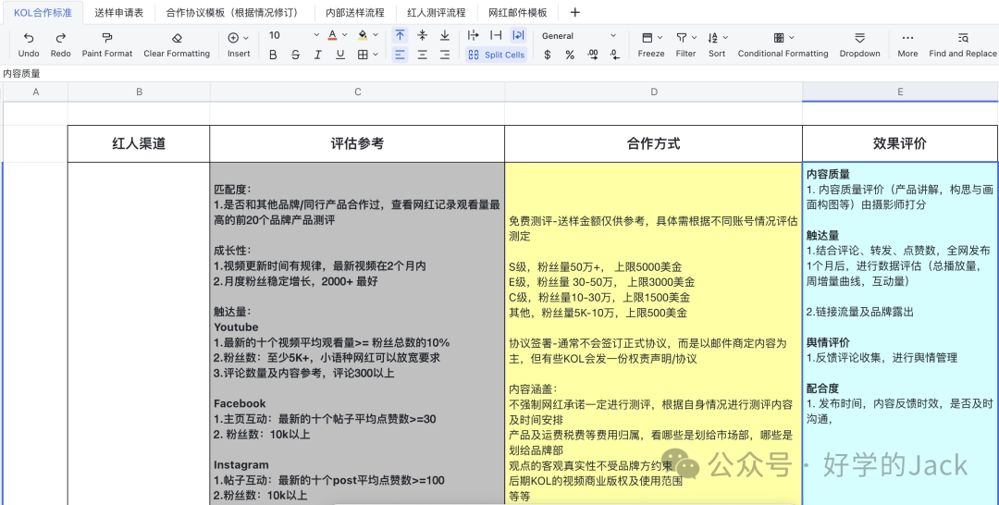Select column B header
The height and width of the screenshot is (505, 999).
click(x=139, y=92)
